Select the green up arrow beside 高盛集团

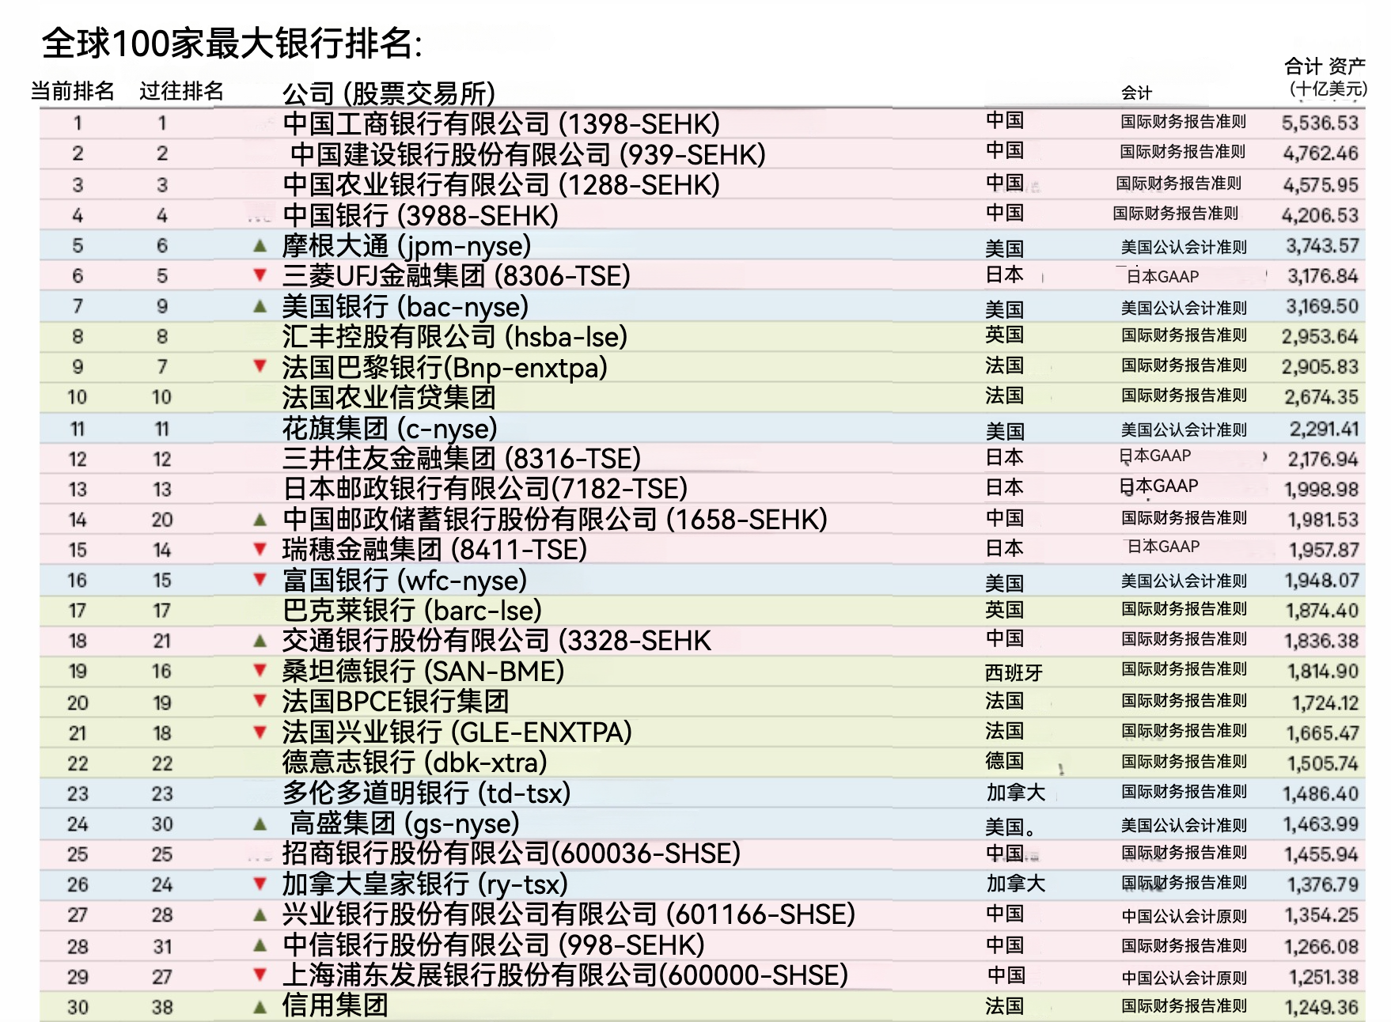[x=260, y=824]
